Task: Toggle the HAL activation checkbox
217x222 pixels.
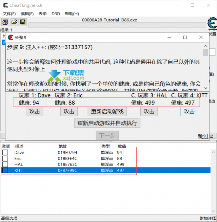Action: pos(5,164)
